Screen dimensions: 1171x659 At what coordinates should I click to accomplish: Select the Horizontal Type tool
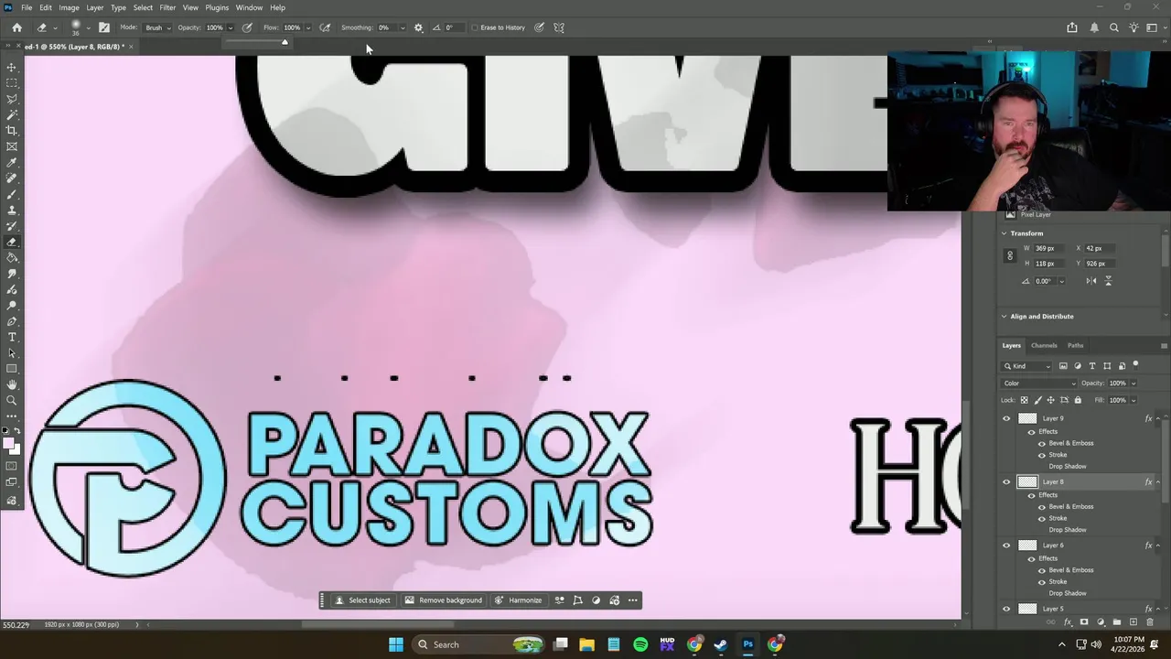coord(12,338)
